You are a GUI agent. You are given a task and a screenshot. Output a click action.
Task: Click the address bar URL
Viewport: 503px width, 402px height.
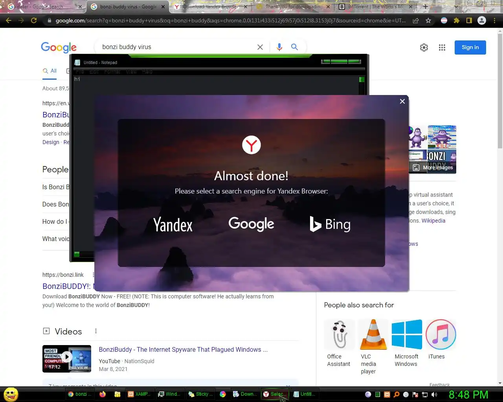[230, 20]
